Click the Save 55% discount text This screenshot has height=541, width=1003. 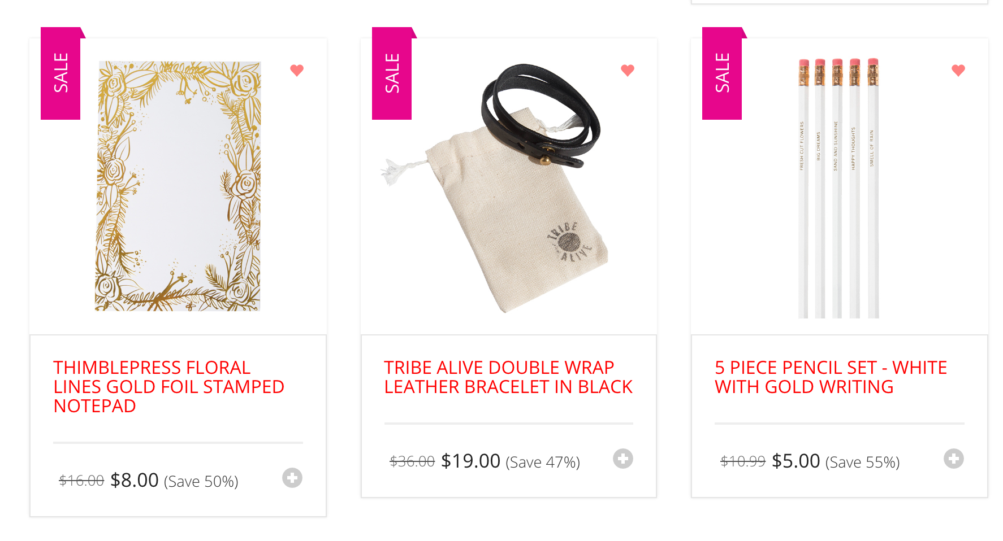862,463
